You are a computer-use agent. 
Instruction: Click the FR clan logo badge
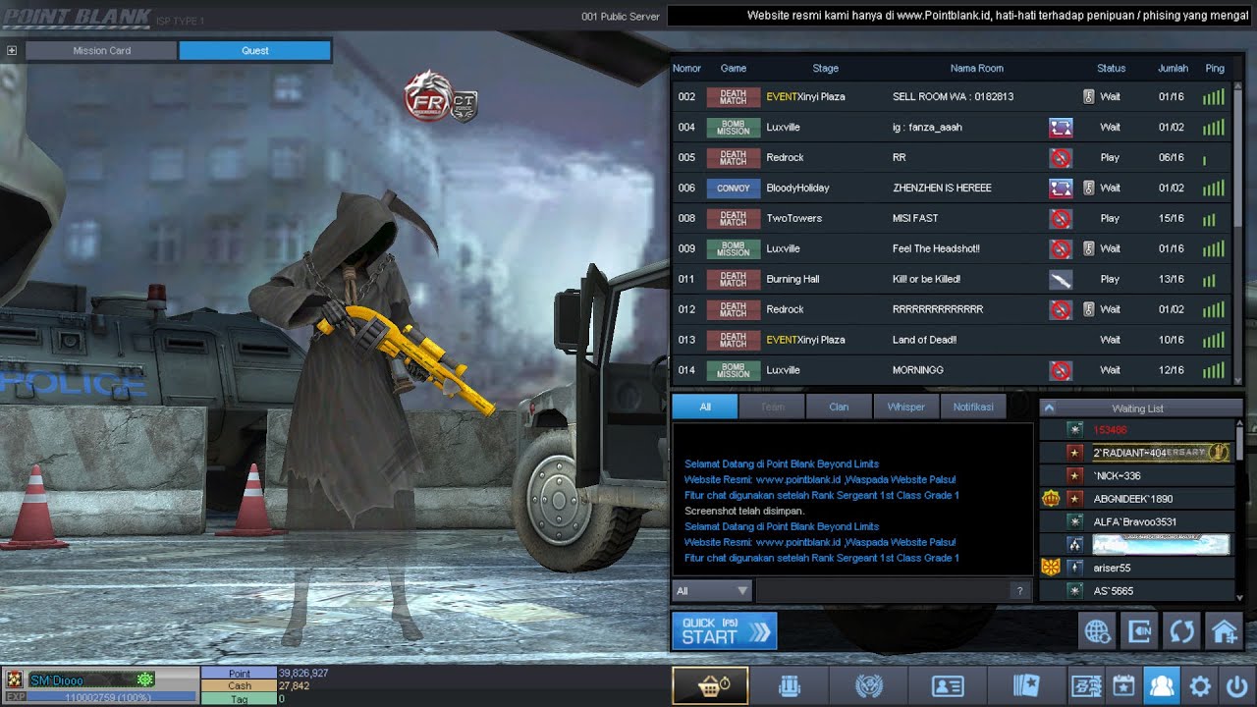click(430, 96)
